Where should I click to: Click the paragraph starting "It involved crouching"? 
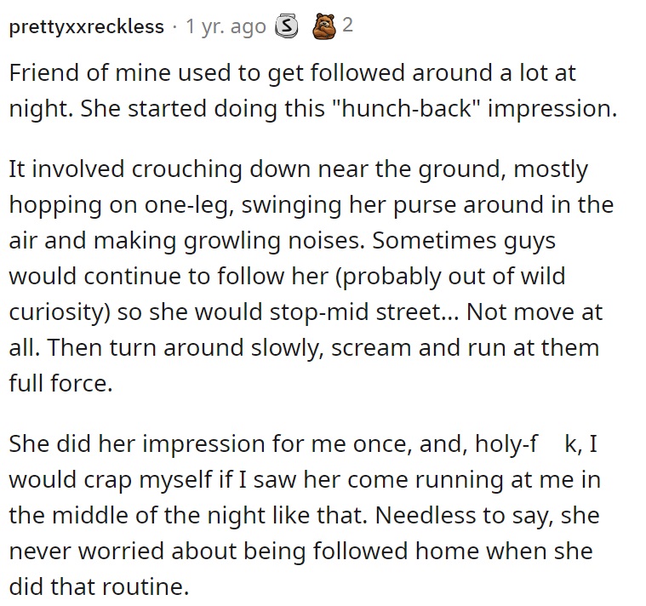tap(312, 276)
